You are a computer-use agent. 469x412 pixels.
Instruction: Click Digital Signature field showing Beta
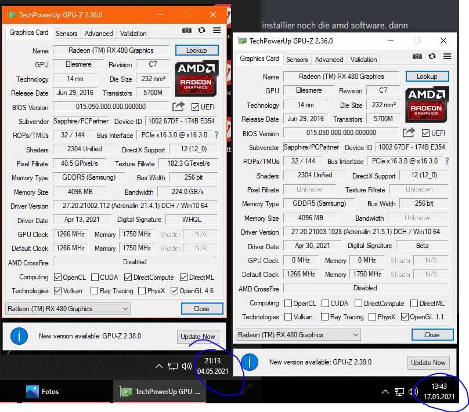pos(422,246)
